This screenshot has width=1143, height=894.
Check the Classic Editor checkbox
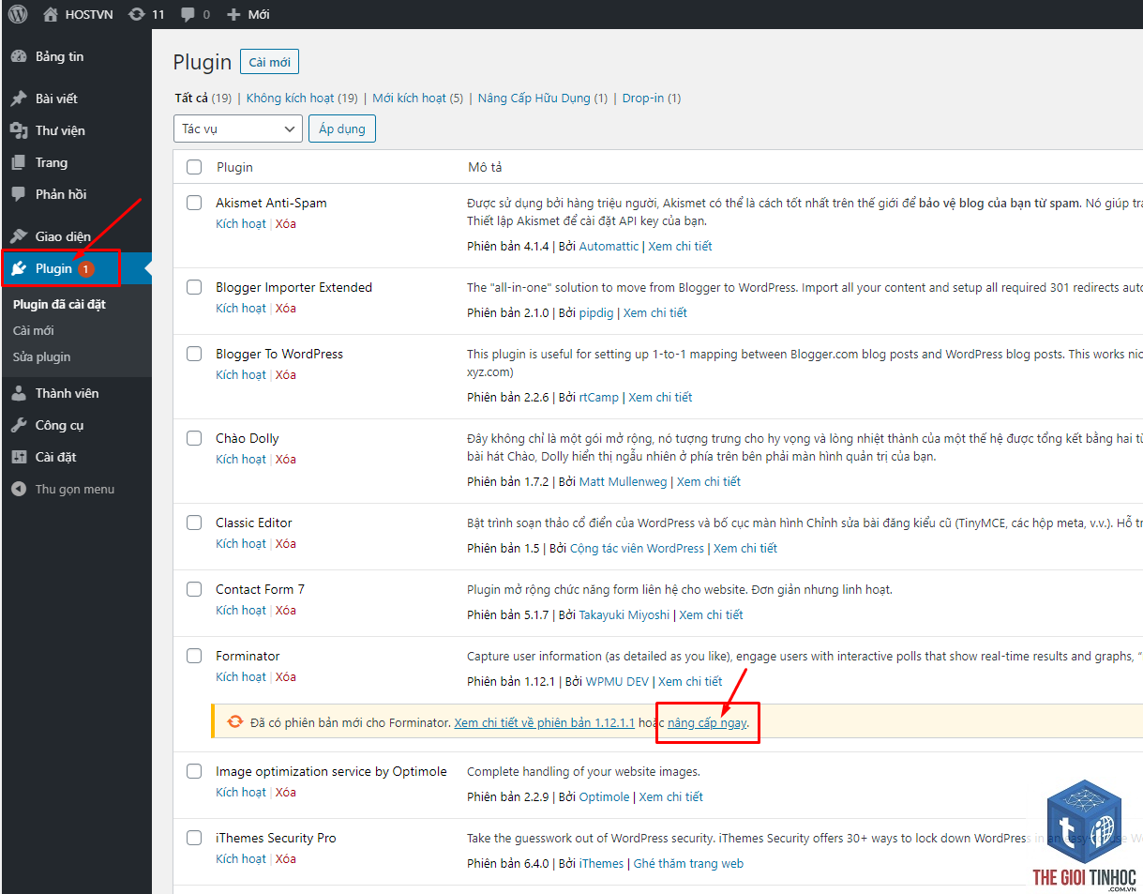pos(194,523)
